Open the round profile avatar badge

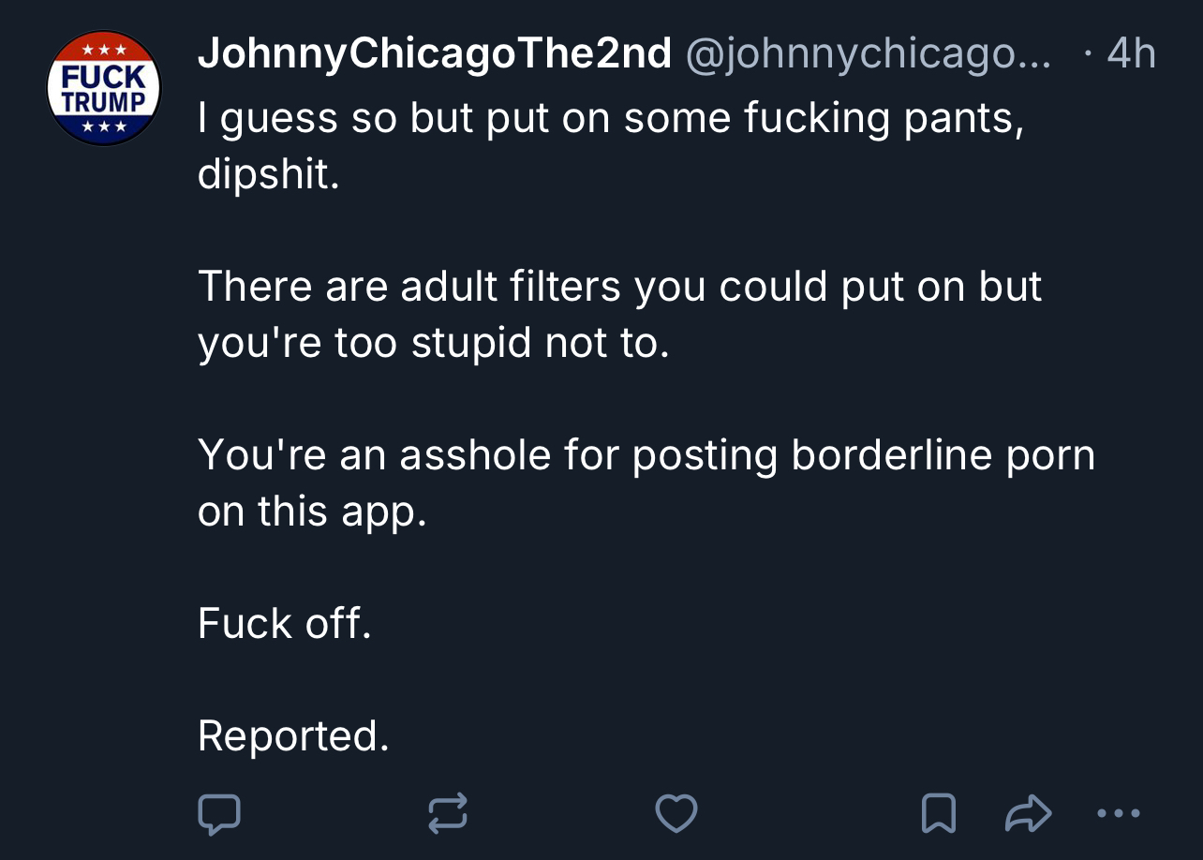[104, 88]
